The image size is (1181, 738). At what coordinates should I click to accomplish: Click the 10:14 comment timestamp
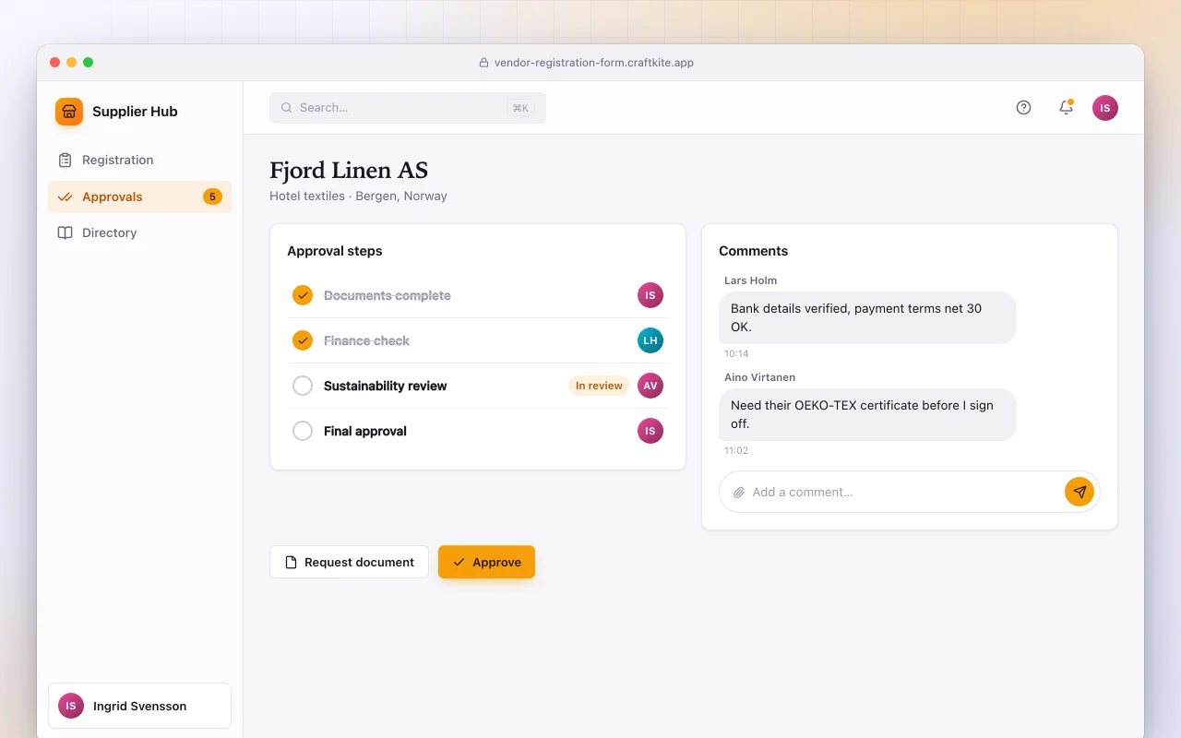[736, 354]
